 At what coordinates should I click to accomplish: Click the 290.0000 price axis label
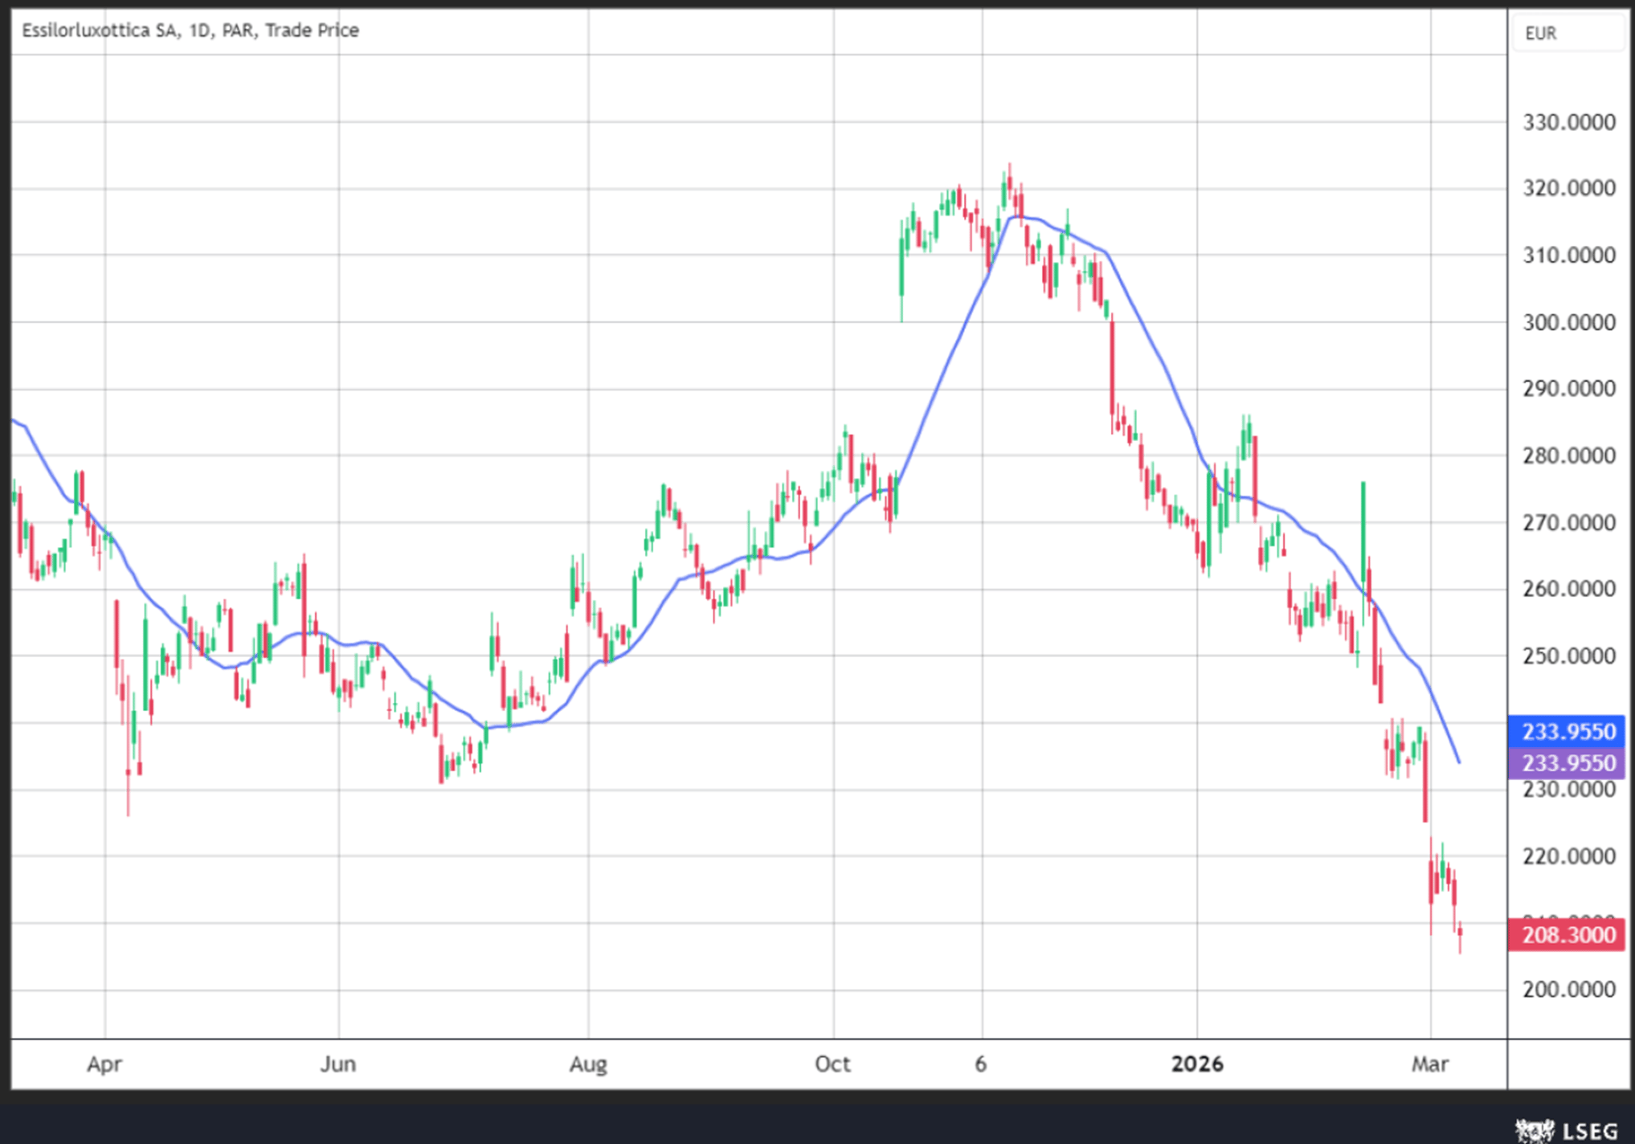(x=1568, y=389)
